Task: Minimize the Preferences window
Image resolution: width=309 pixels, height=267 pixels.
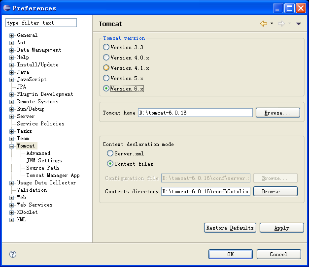Action: (x=278, y=8)
